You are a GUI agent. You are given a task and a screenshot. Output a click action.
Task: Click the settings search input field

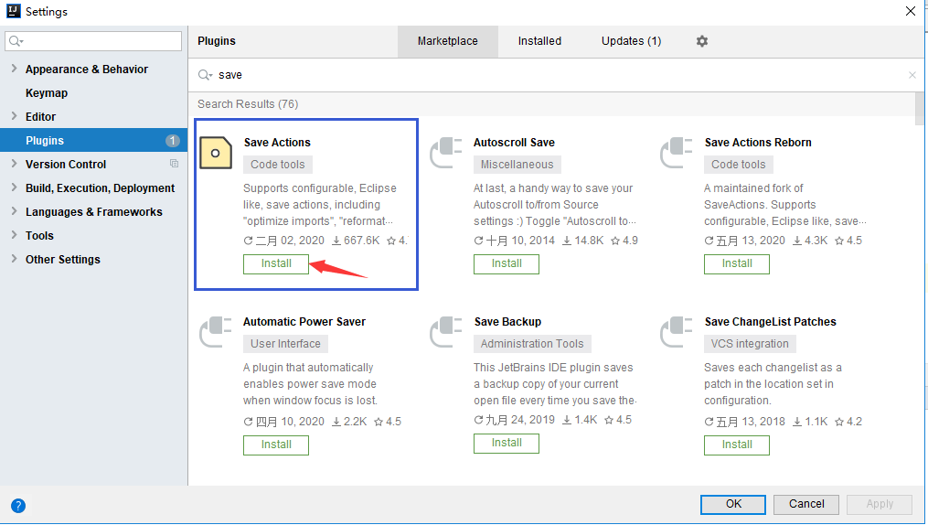pos(93,41)
